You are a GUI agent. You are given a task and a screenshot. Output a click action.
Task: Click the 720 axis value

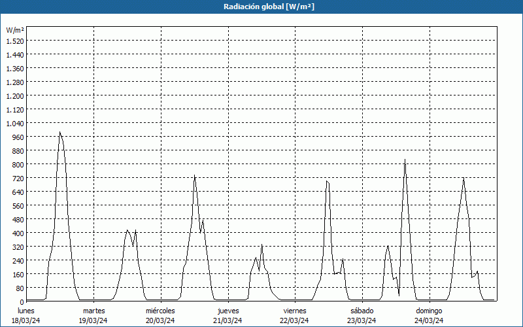tap(18, 179)
